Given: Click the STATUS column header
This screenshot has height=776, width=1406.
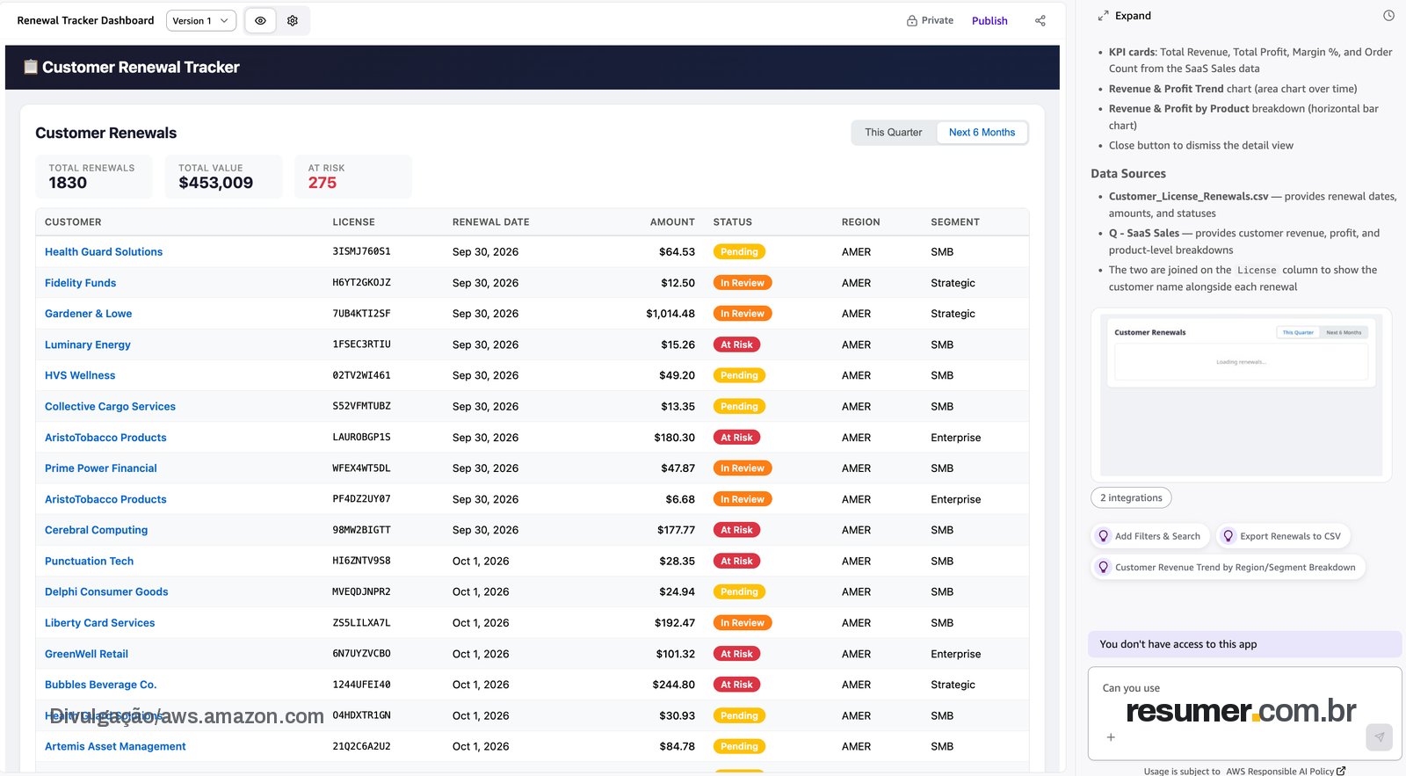Looking at the screenshot, I should click(732, 222).
